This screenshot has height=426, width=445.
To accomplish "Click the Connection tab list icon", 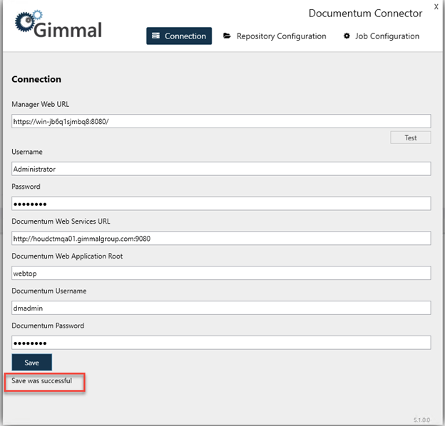I will 156,36.
